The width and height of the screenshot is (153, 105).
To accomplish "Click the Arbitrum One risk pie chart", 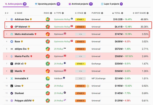I will [47, 19].
